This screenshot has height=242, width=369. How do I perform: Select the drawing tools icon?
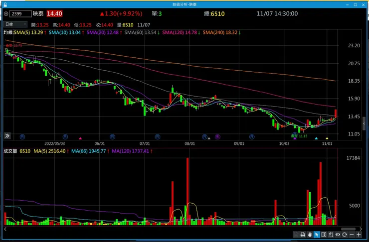tap(331, 235)
